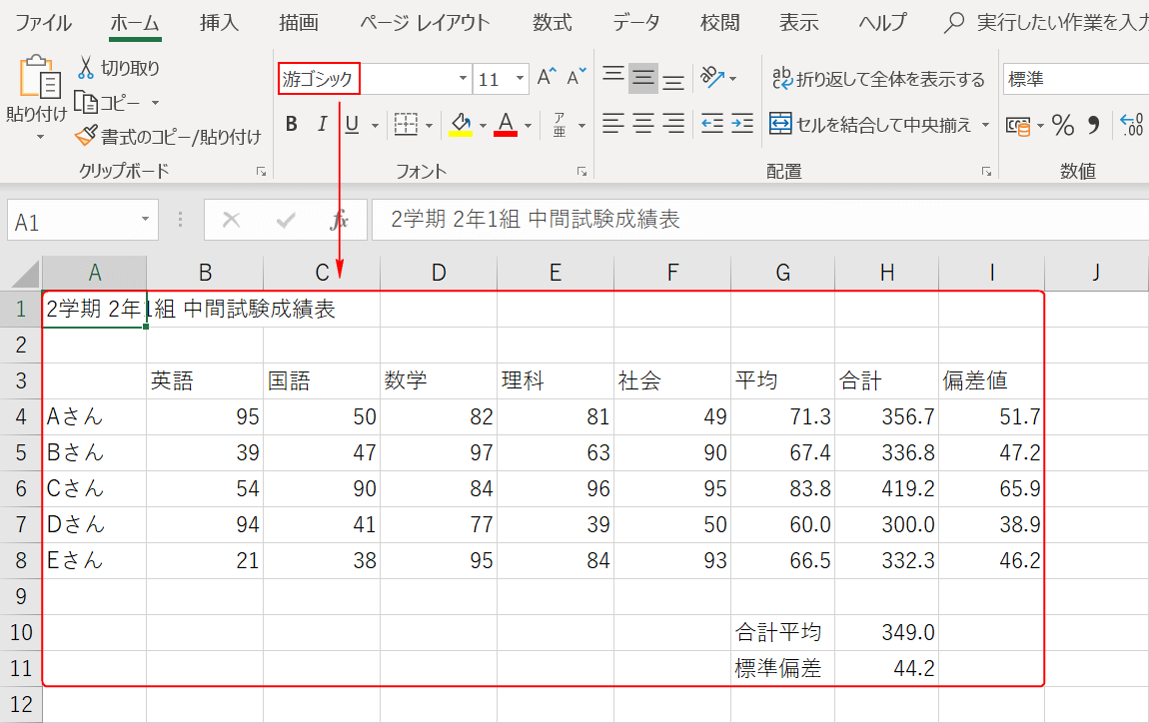Select center alignment
The image size is (1149, 723).
coord(644,124)
